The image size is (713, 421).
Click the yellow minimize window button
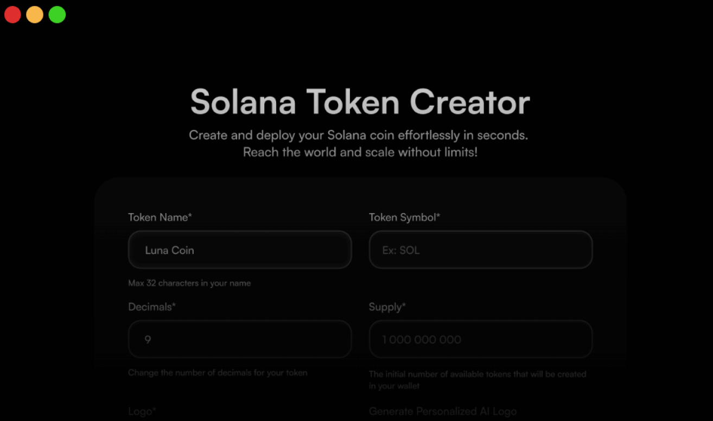point(35,15)
